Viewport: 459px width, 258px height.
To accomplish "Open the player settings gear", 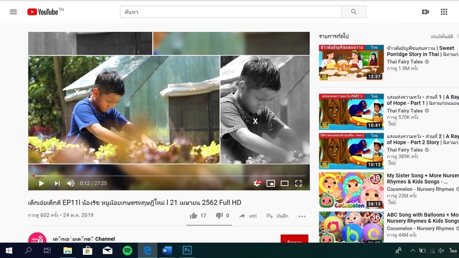I will pos(257,183).
